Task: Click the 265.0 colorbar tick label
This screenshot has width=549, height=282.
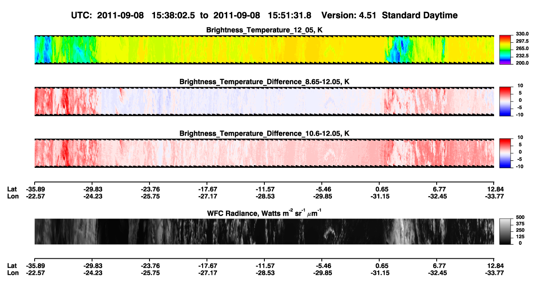Action: pos(522,48)
